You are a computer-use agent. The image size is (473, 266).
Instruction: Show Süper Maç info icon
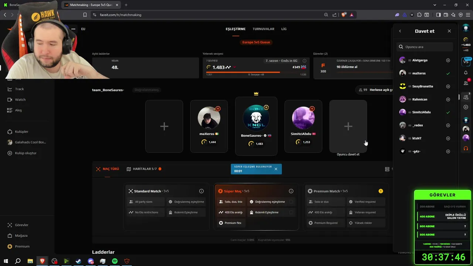click(291, 191)
